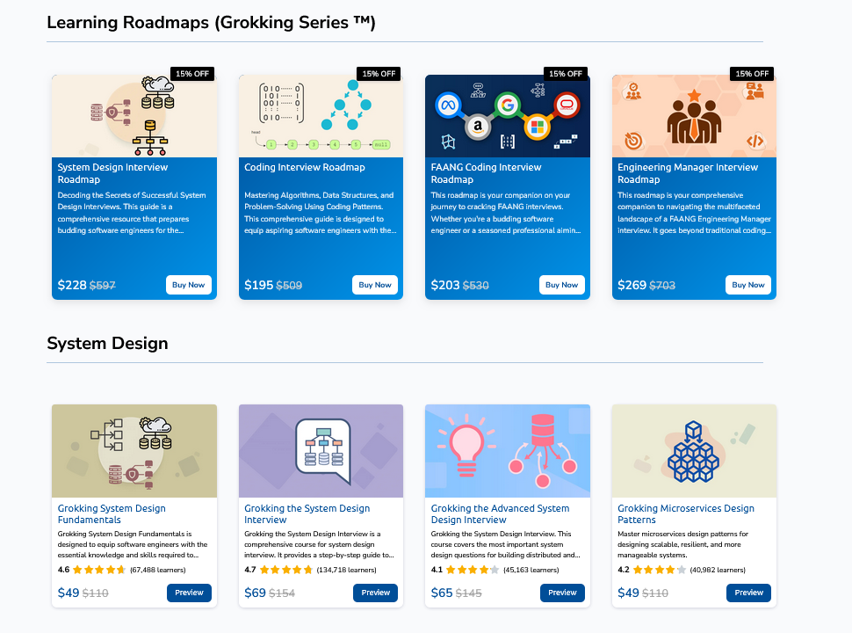Image resolution: width=852 pixels, height=633 pixels.
Task: Buy the FAANG Coding Interview Roadmap
Action: (x=562, y=285)
